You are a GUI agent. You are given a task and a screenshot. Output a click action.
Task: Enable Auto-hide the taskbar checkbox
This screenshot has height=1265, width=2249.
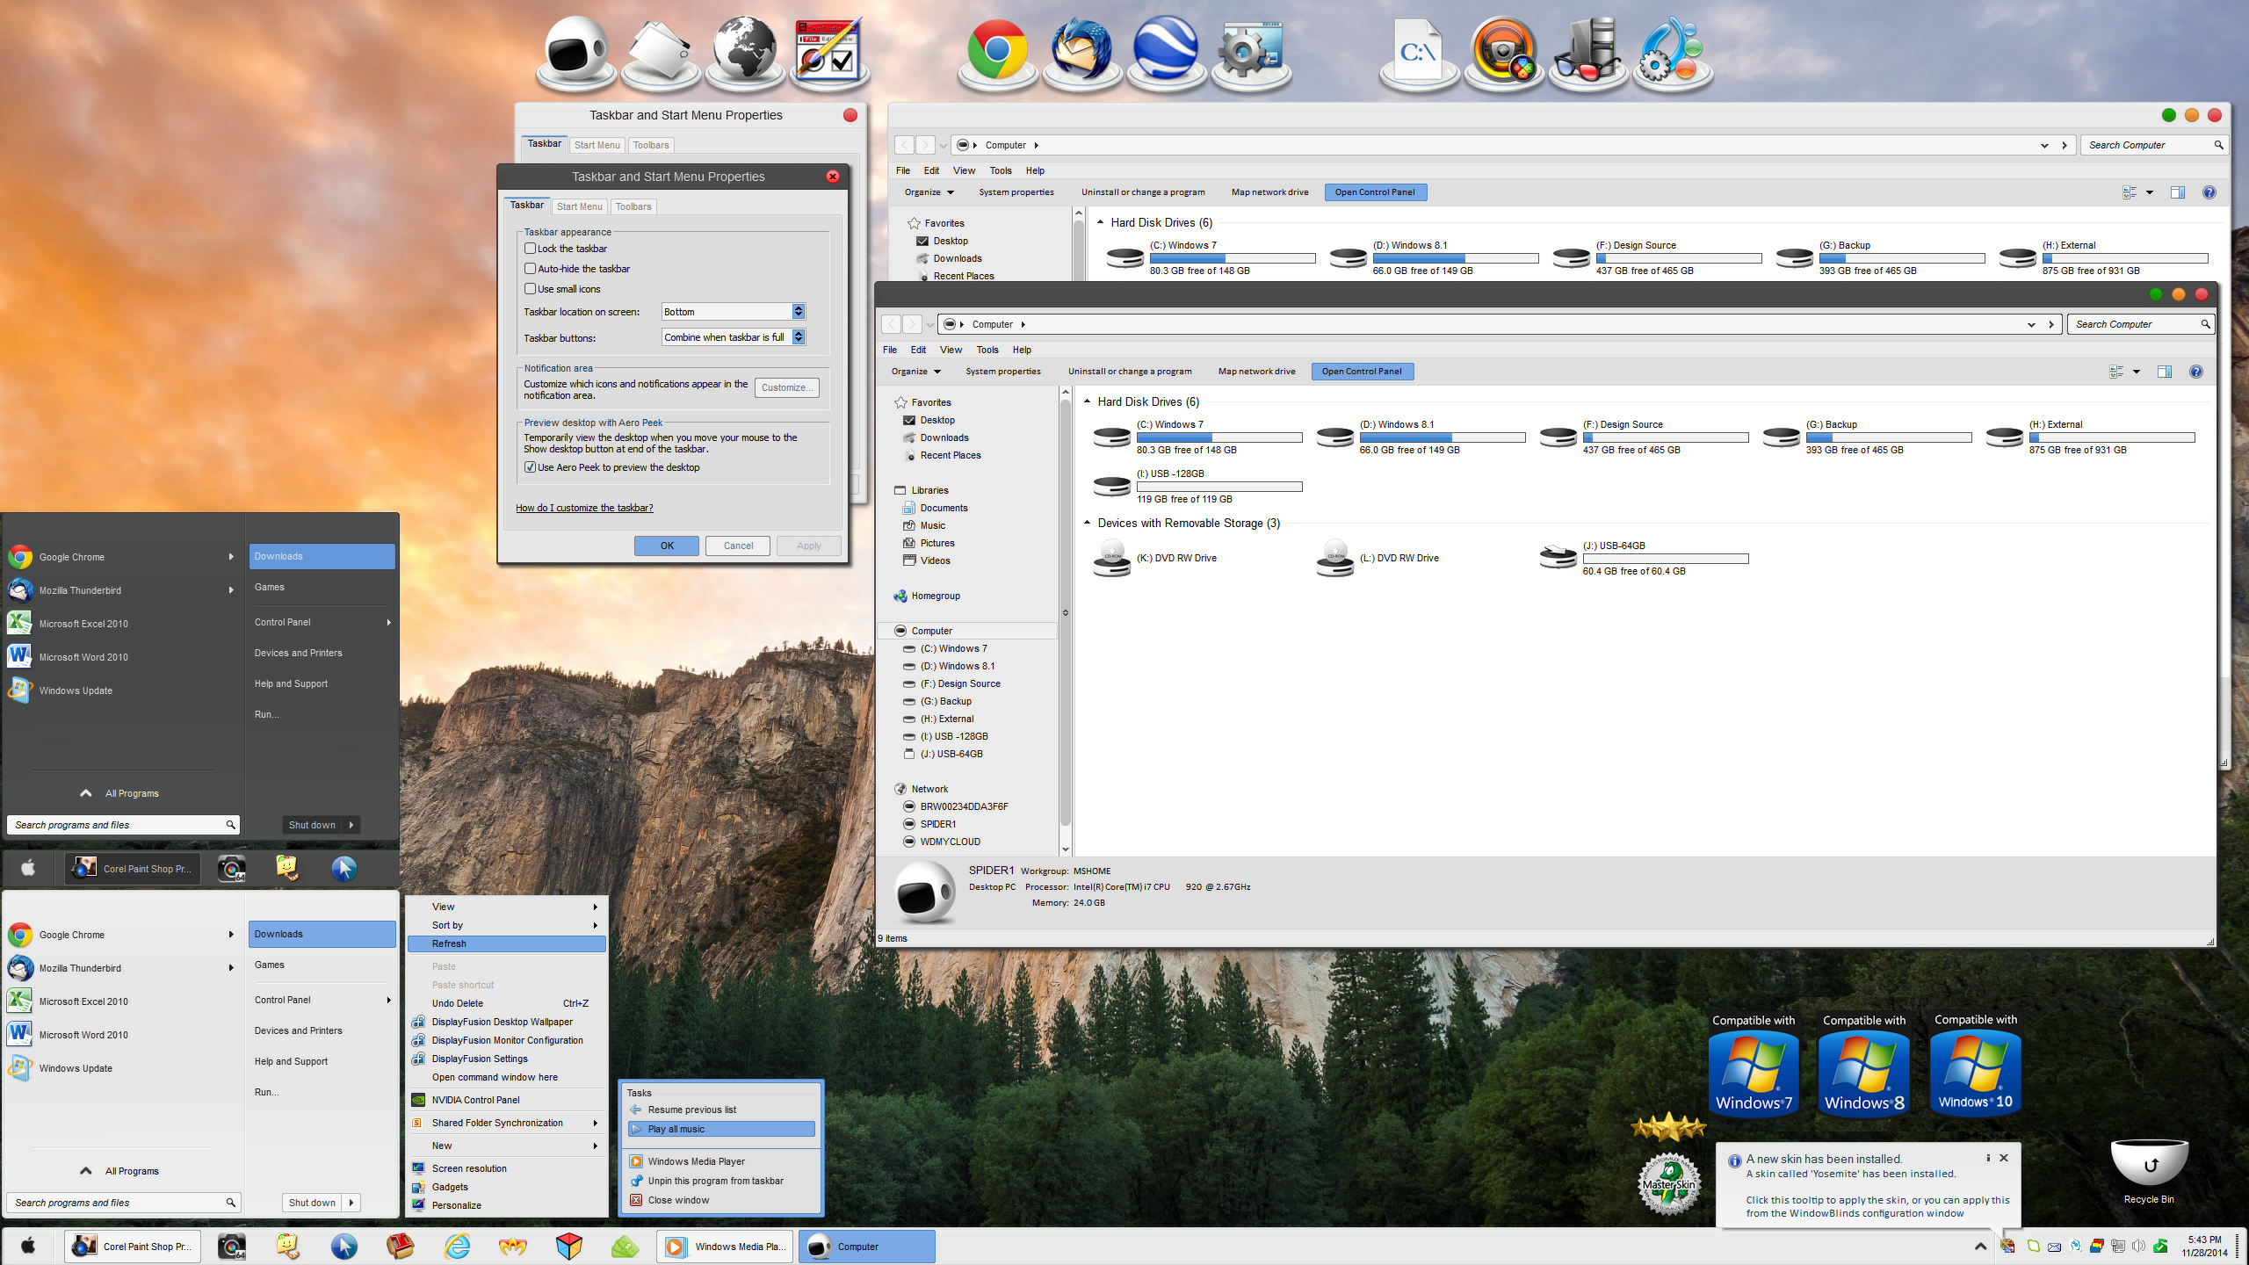click(x=530, y=269)
